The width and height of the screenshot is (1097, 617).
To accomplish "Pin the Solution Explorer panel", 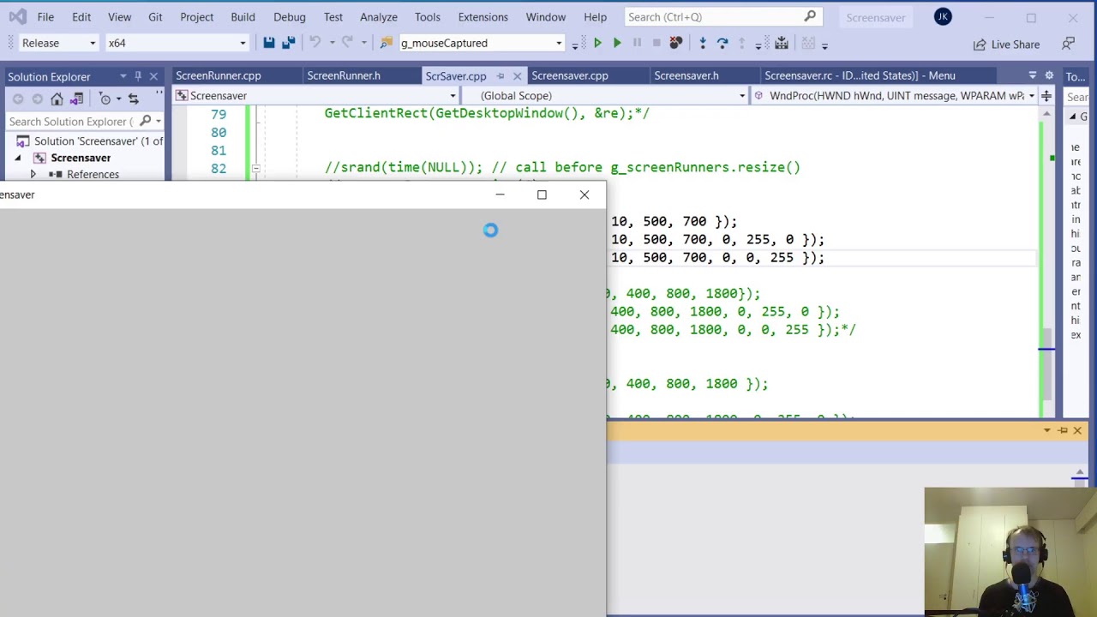I will tap(137, 76).
